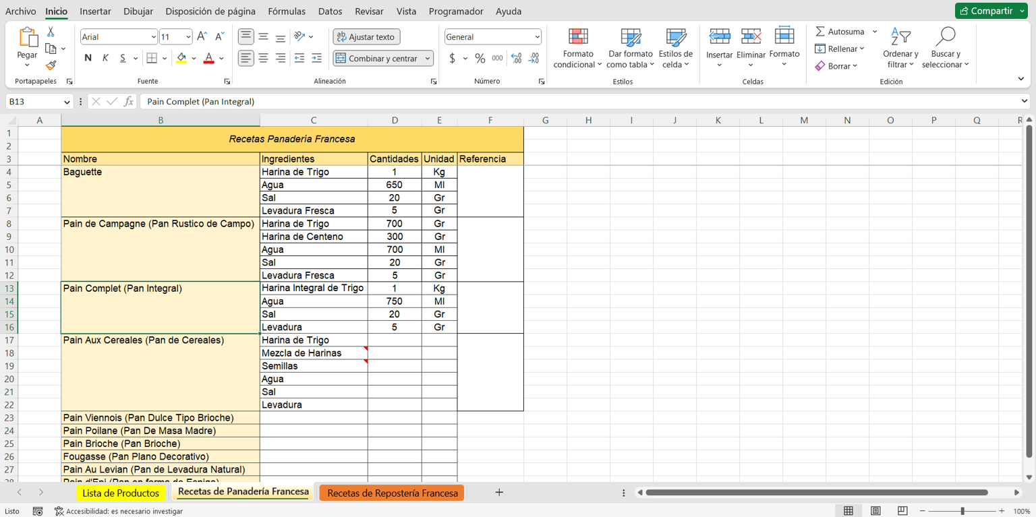Apply yellow fill color bucket

click(181, 59)
